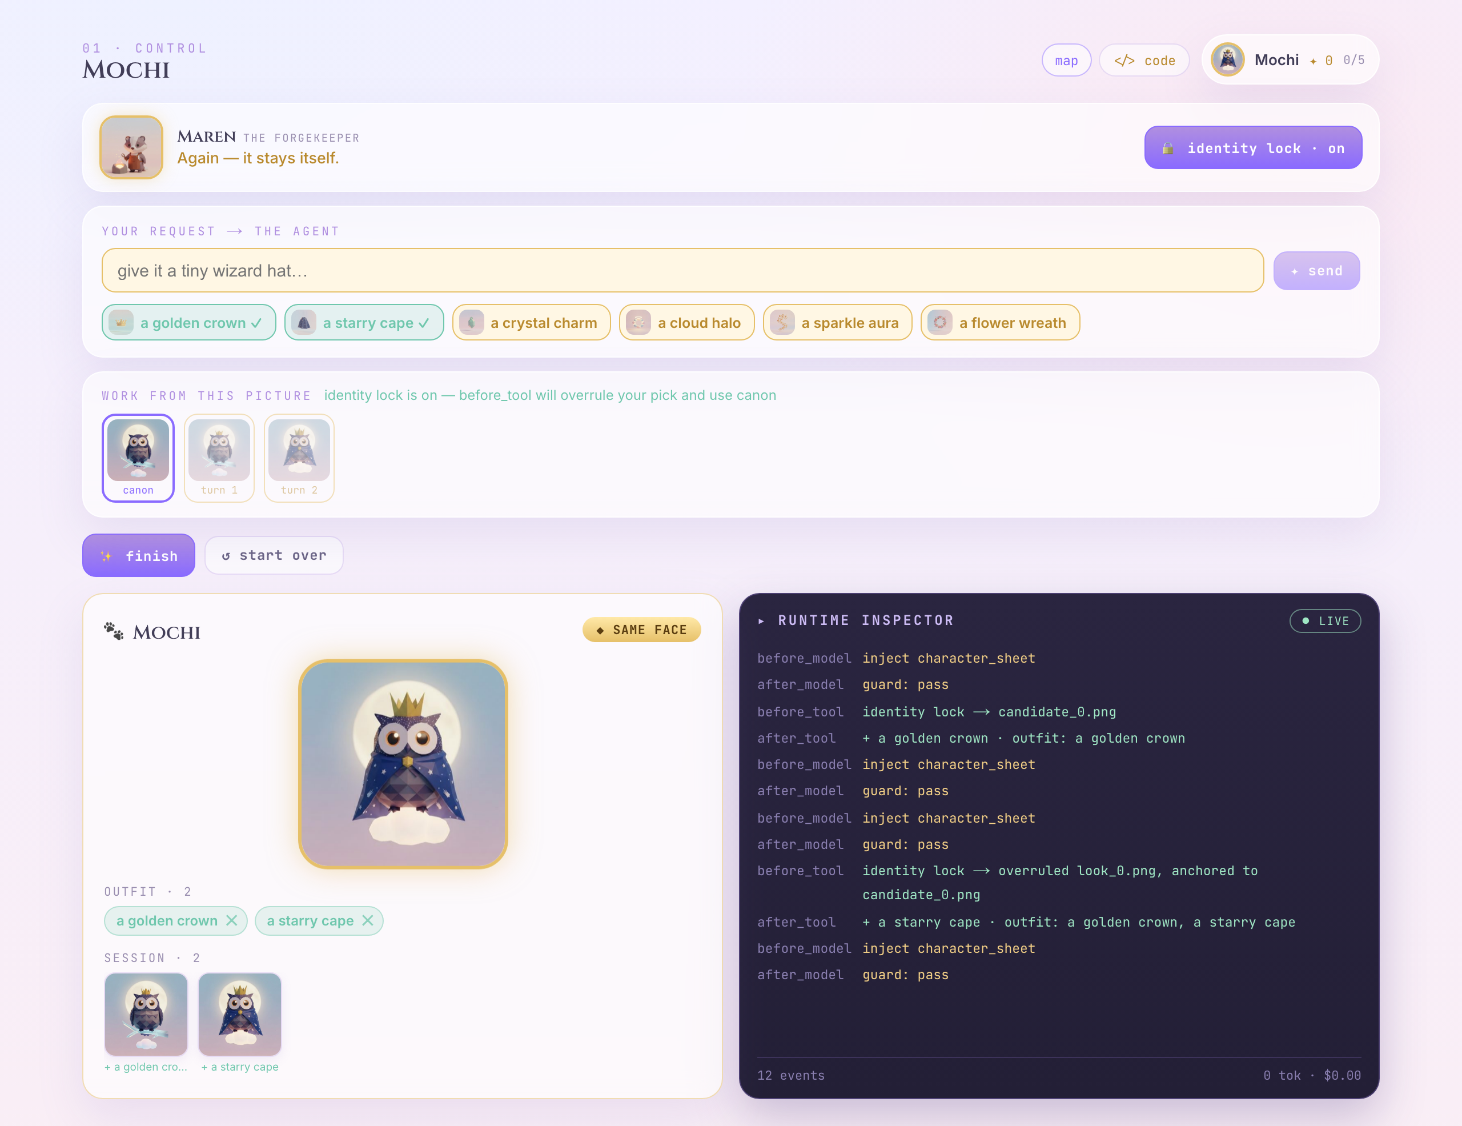Focus the wizard hat request field
The width and height of the screenshot is (1462, 1126).
point(682,270)
